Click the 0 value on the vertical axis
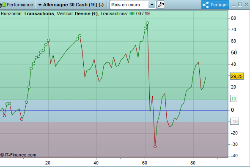This screenshot has width=250, height=167. [x=233, y=110]
